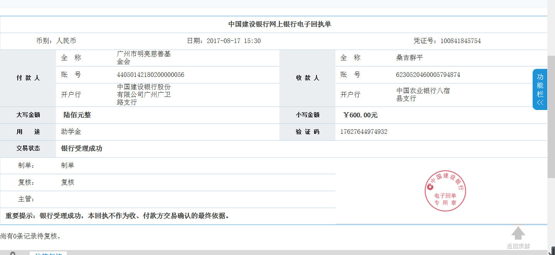555x255 pixels.
Task: Collapse the 功能栏 side panel tab
Action: (x=540, y=89)
